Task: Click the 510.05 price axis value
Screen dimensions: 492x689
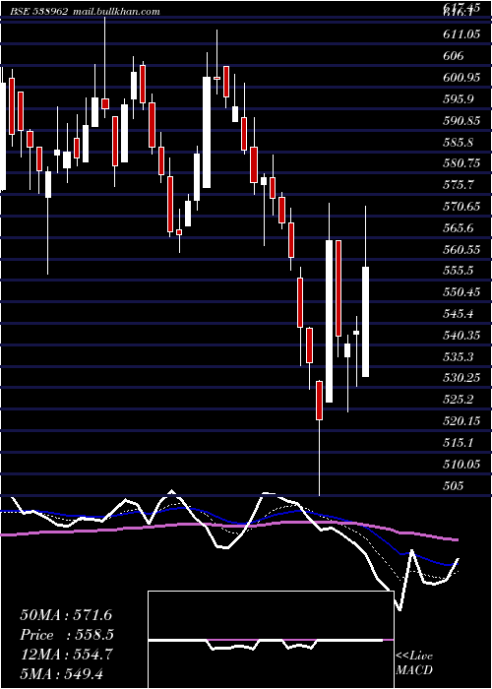Action: point(461,464)
